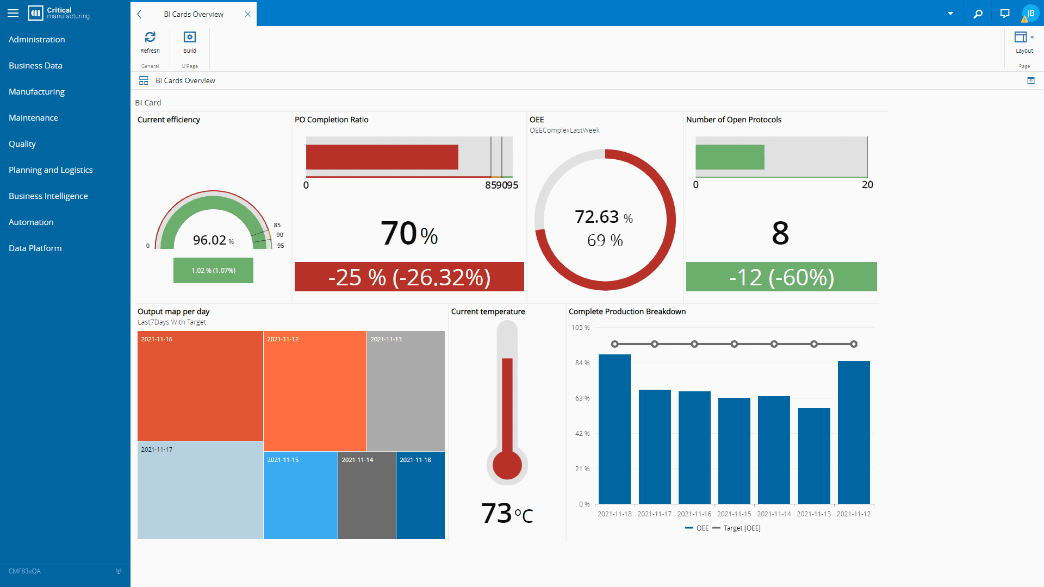1044x587 pixels.
Task: Click the 2021-11-16 treemap tile
Action: pos(200,386)
